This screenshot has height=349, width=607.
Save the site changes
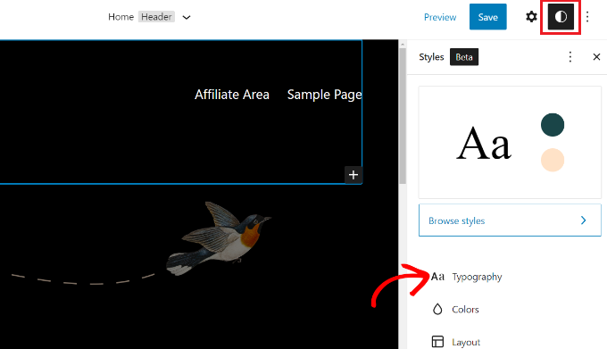click(x=487, y=17)
